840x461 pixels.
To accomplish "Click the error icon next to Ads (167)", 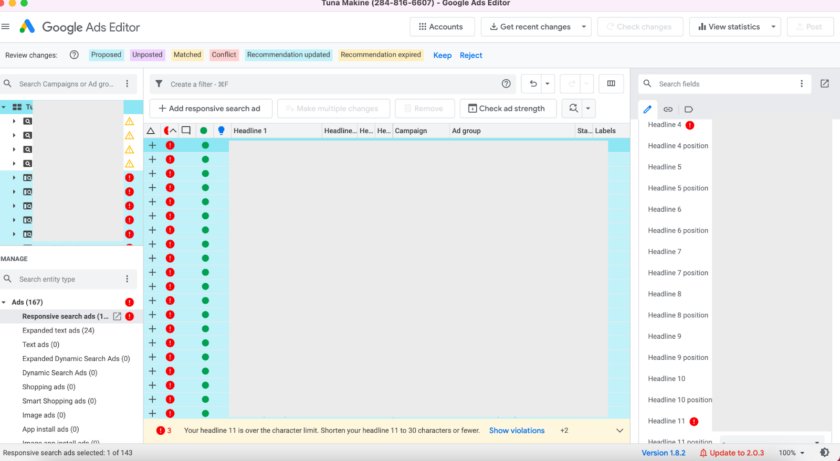I will click(x=129, y=302).
